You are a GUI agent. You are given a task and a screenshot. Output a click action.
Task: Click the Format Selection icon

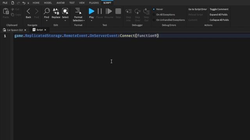(x=78, y=11)
